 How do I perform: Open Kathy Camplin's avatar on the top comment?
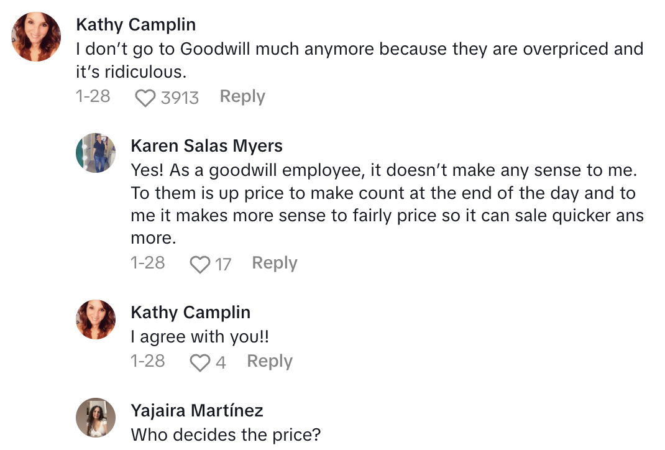point(36,37)
